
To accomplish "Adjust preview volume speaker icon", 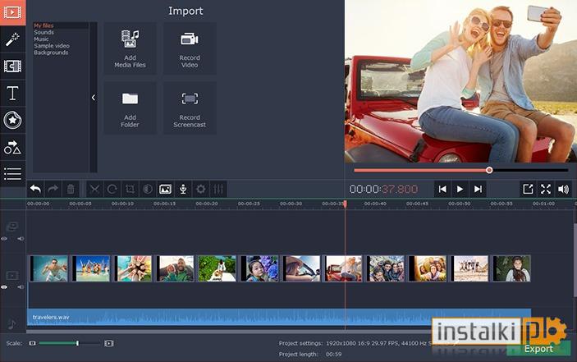I will point(563,189).
